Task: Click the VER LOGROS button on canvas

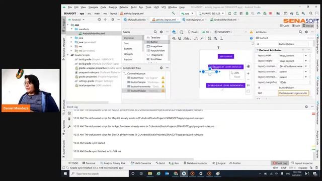Action: [x=226, y=56]
